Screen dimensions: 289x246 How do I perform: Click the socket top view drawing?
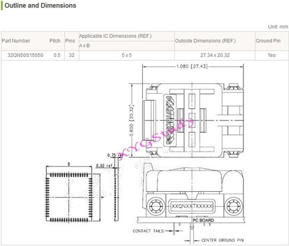pyautogui.click(x=193, y=120)
